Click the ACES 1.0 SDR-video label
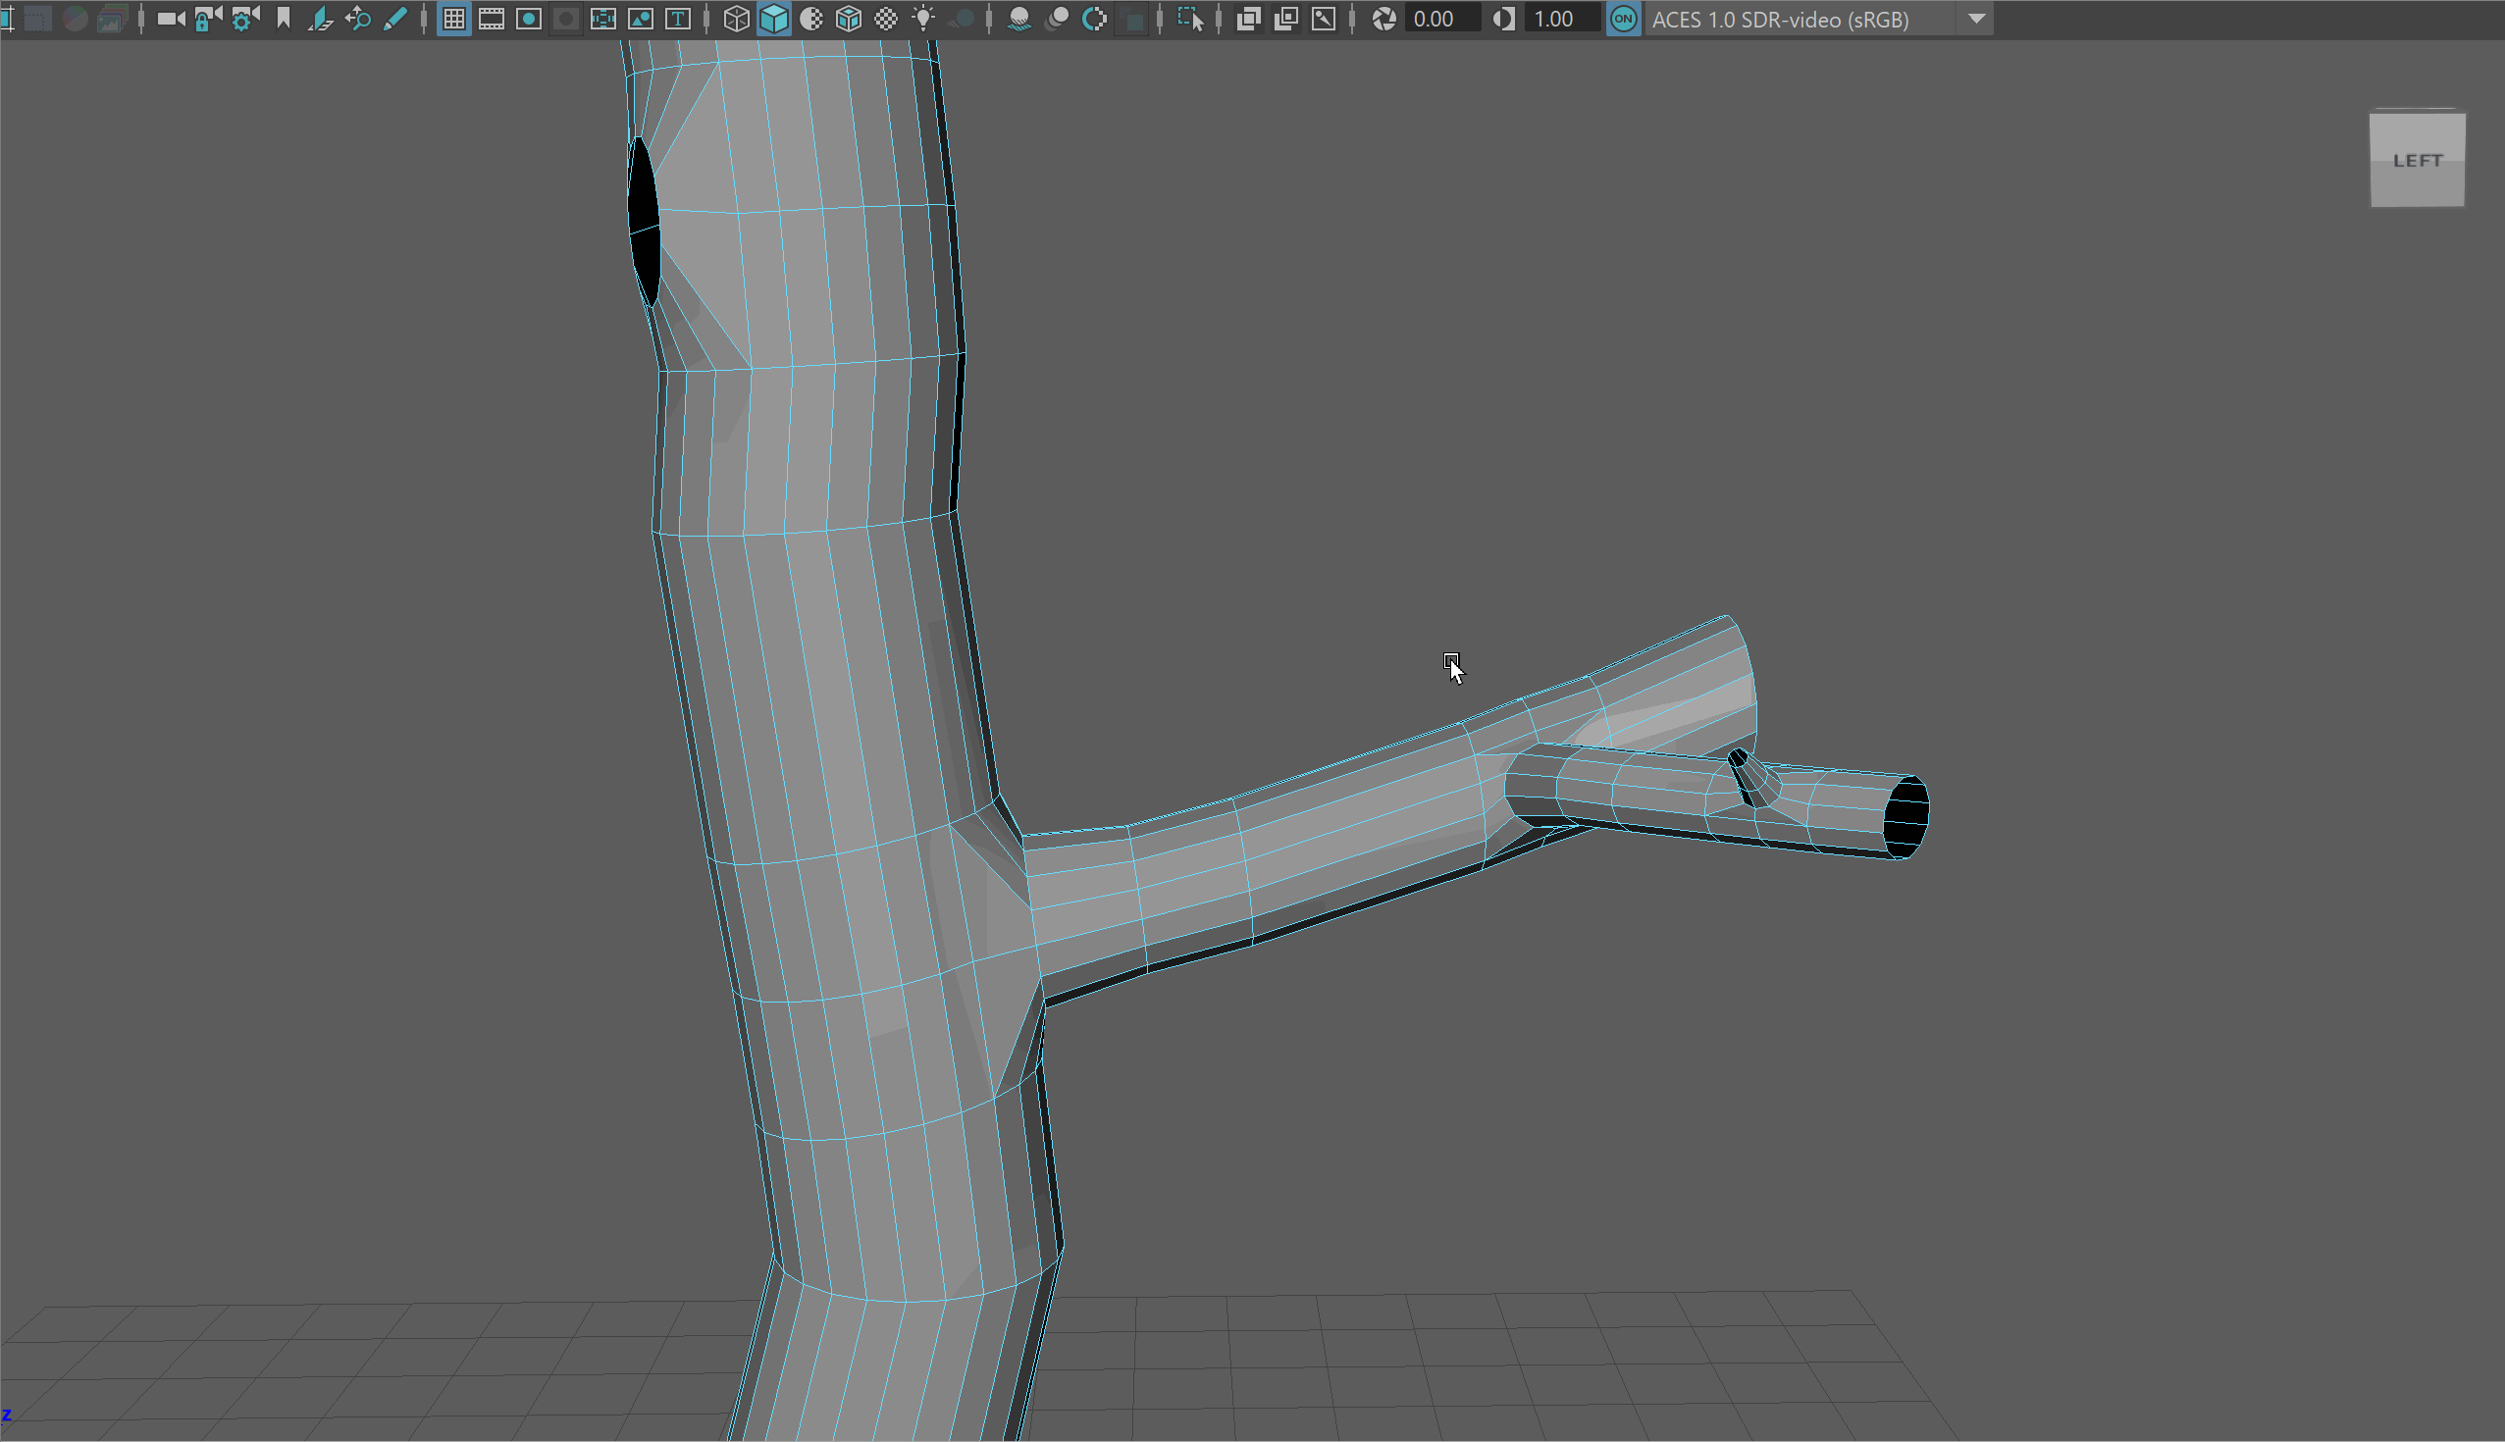 1780,19
